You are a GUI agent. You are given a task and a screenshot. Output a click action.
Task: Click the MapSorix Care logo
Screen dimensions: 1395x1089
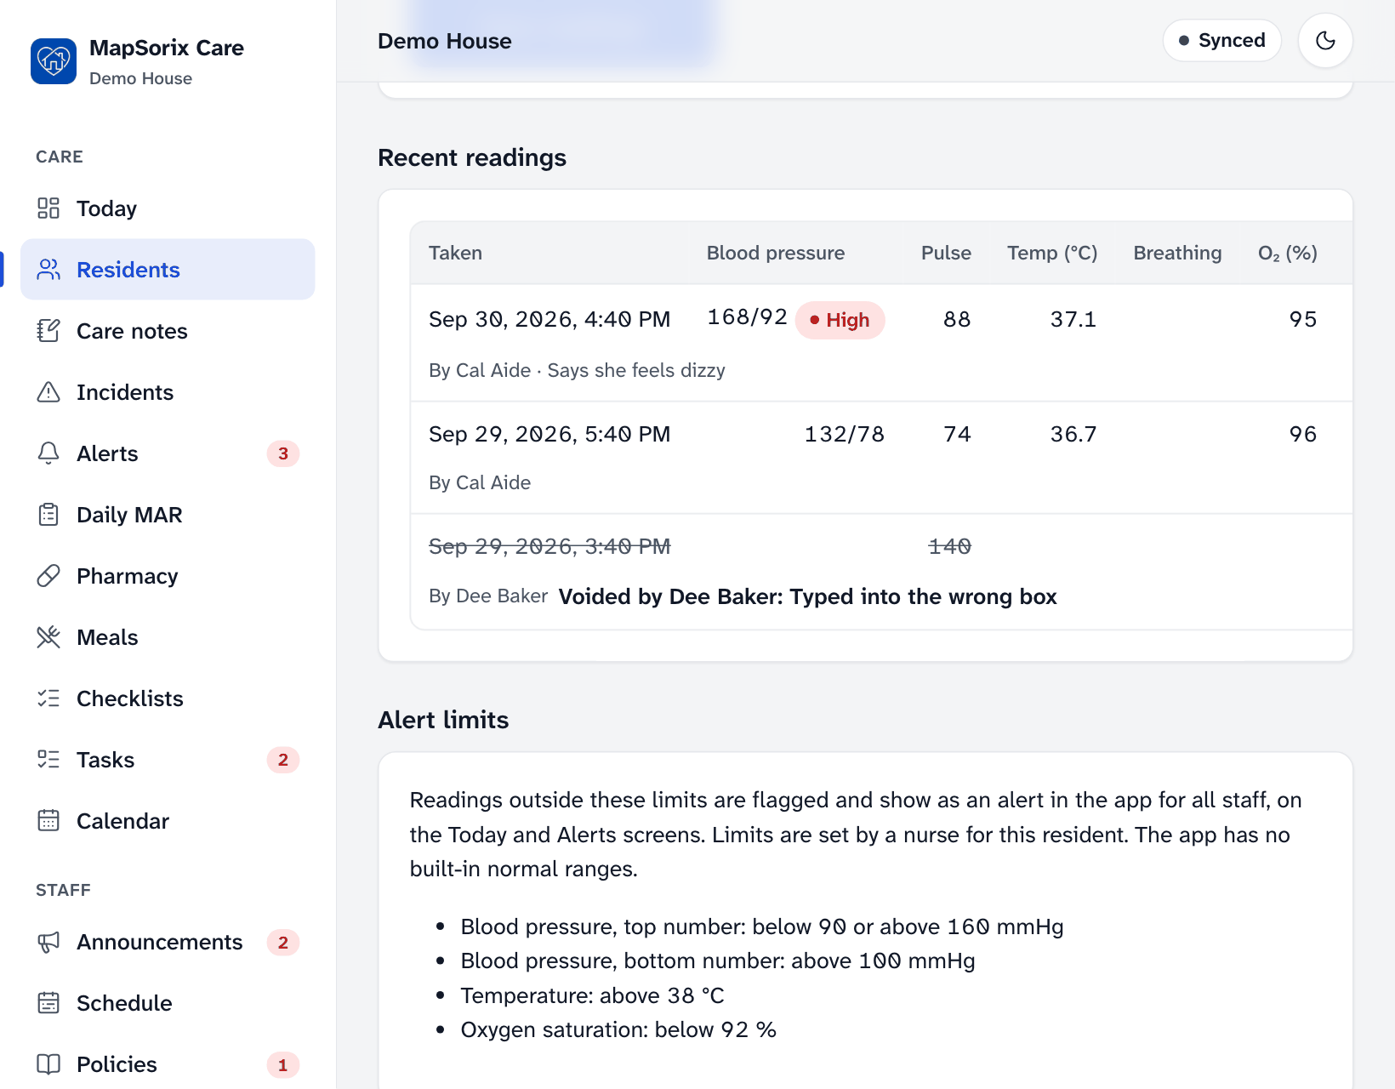tap(54, 61)
